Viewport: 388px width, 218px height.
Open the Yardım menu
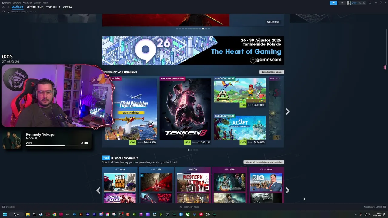(x=45, y=3)
